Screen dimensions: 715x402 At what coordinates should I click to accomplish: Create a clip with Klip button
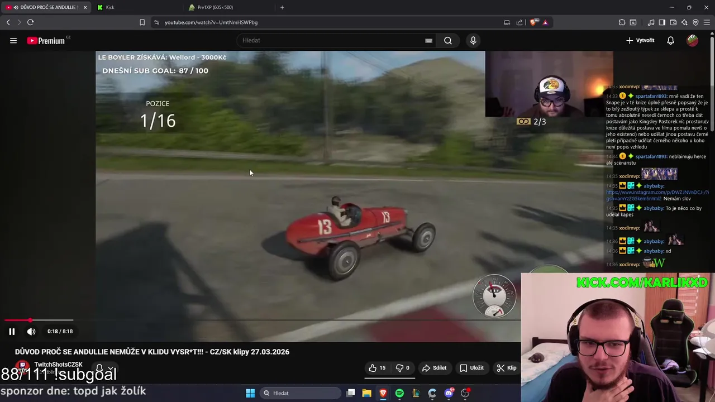click(x=507, y=368)
